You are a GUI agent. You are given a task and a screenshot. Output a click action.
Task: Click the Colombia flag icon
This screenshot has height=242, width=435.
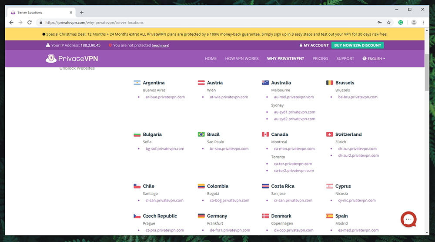pyautogui.click(x=201, y=186)
